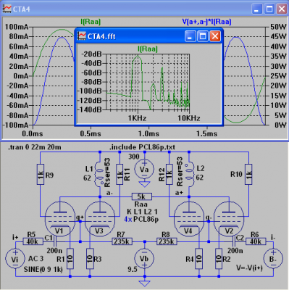Select the Va voltage source symbol
The width and height of the screenshot is (289, 290).
click(144, 169)
